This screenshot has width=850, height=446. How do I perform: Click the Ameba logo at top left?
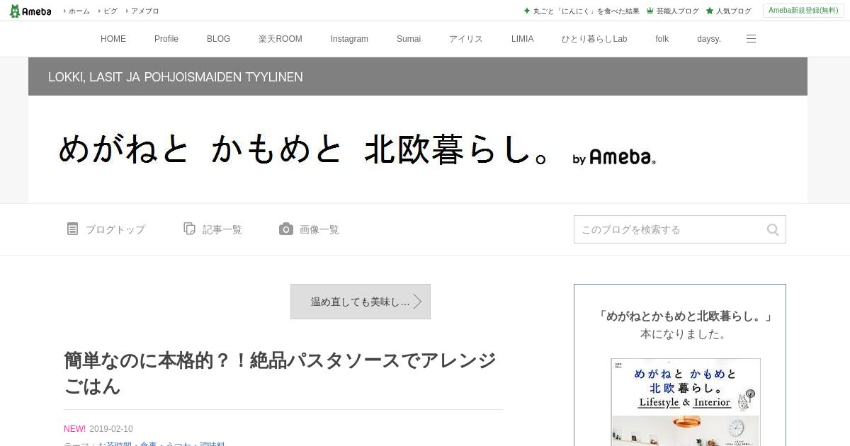click(x=30, y=11)
